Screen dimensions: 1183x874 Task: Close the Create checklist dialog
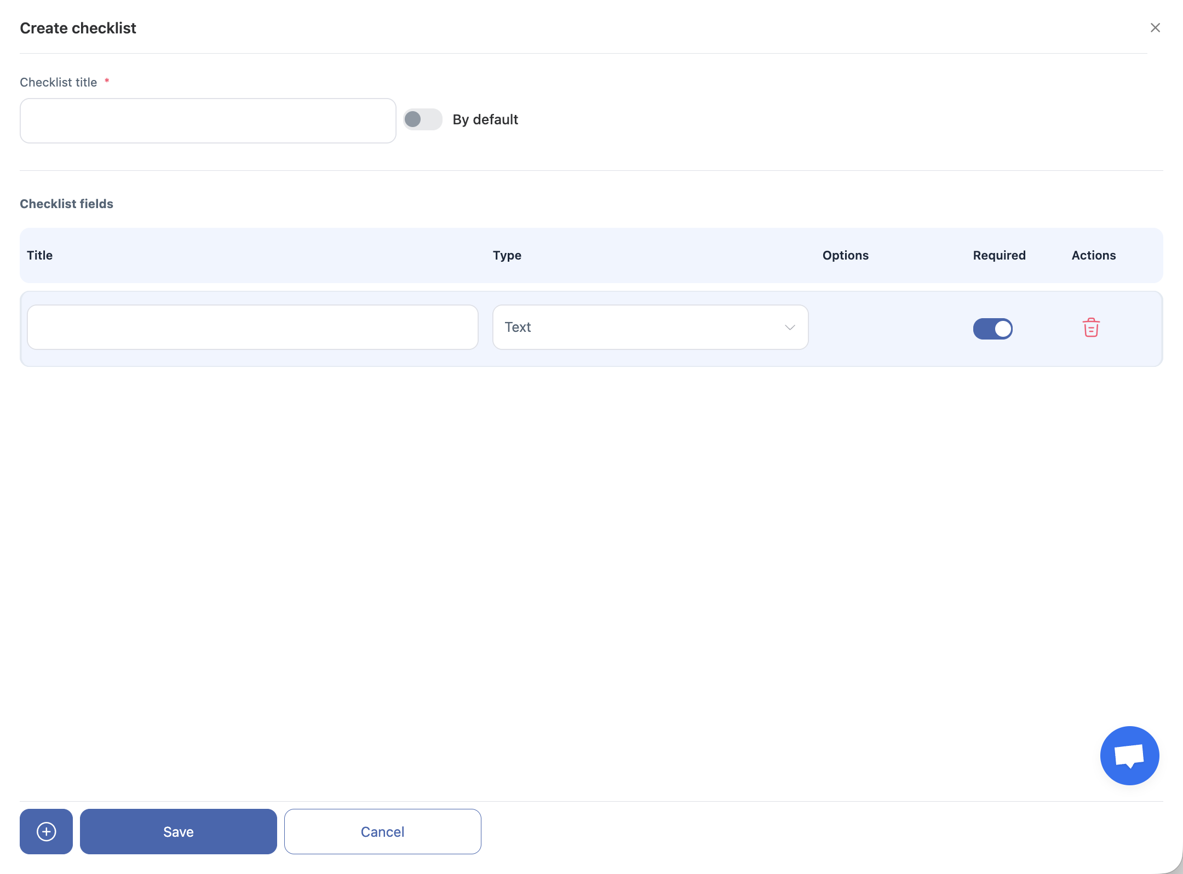1155,28
